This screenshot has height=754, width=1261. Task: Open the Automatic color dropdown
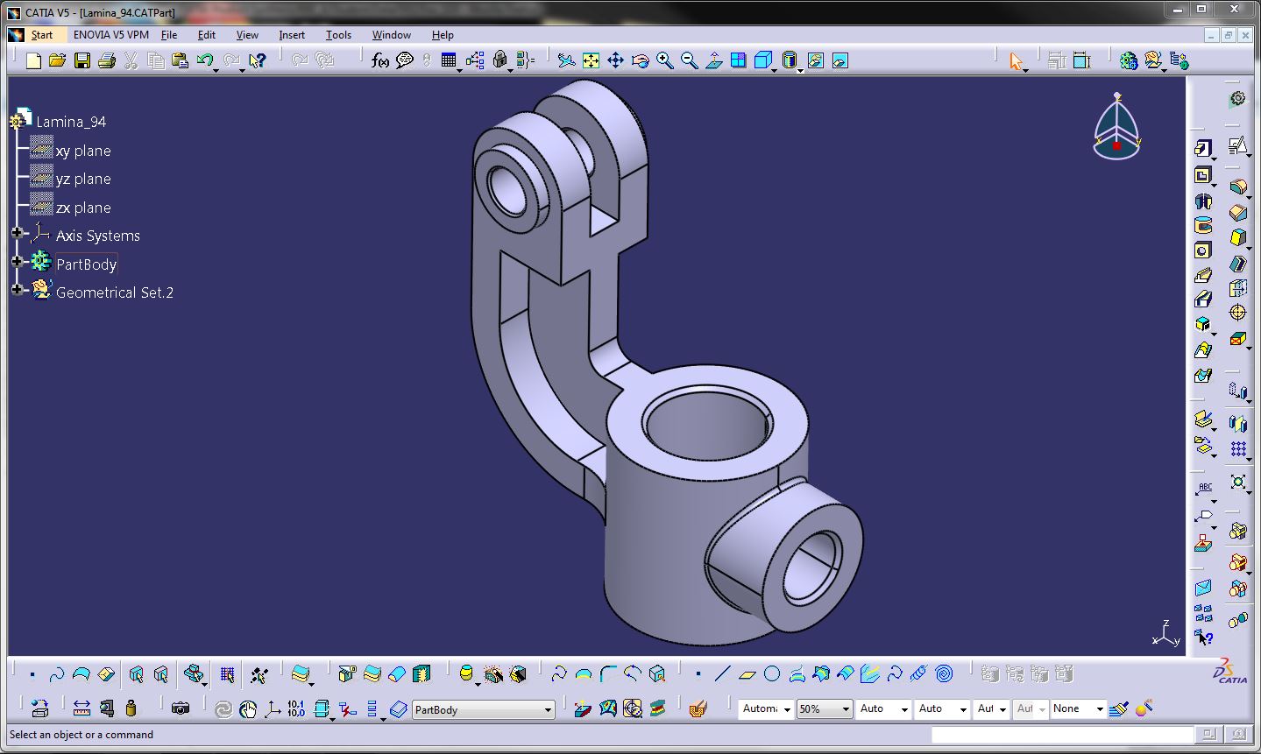[x=787, y=709]
